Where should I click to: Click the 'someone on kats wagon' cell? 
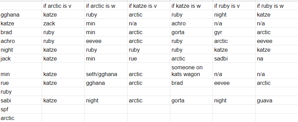coord(191,71)
